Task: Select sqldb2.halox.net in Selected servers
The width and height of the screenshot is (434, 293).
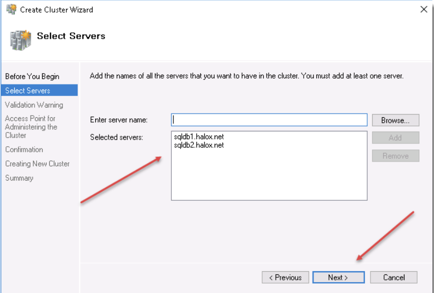Action: [199, 145]
